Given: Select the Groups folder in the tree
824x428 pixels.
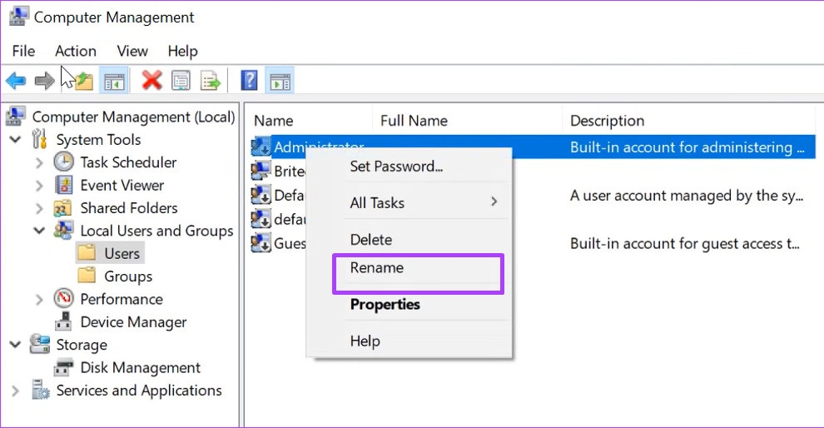Looking at the screenshot, I should 127,276.
